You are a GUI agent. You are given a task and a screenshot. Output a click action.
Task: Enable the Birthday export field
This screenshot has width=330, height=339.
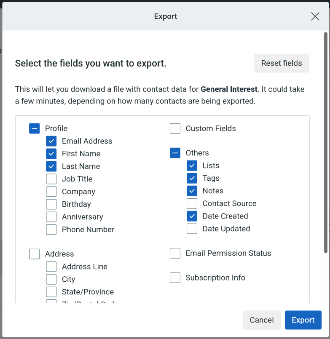point(51,204)
